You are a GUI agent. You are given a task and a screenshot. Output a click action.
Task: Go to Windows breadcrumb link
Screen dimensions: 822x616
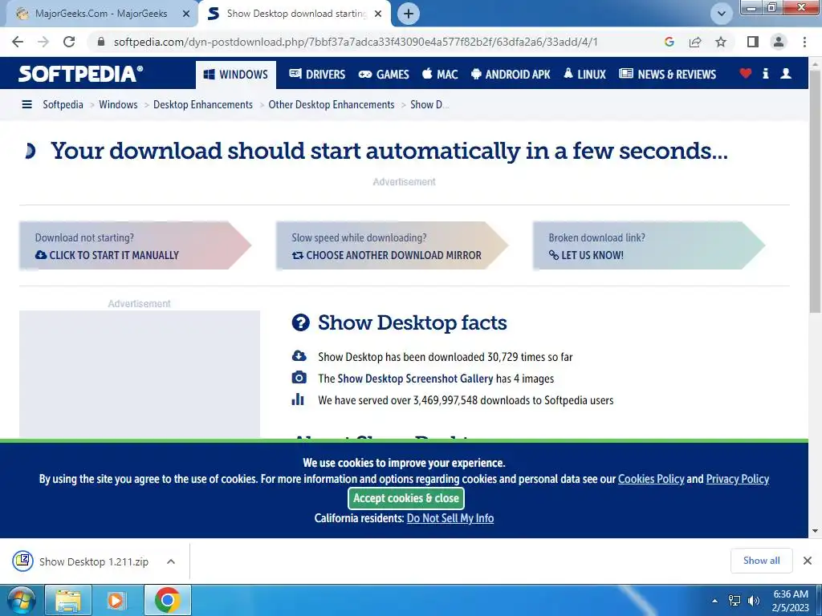(x=118, y=104)
